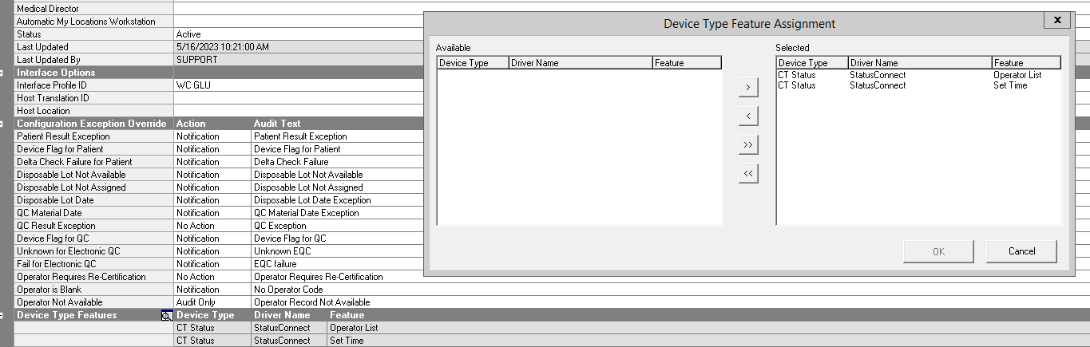1090x347 pixels.
Task: Select the Set Time row in Selected list
Action: point(918,85)
